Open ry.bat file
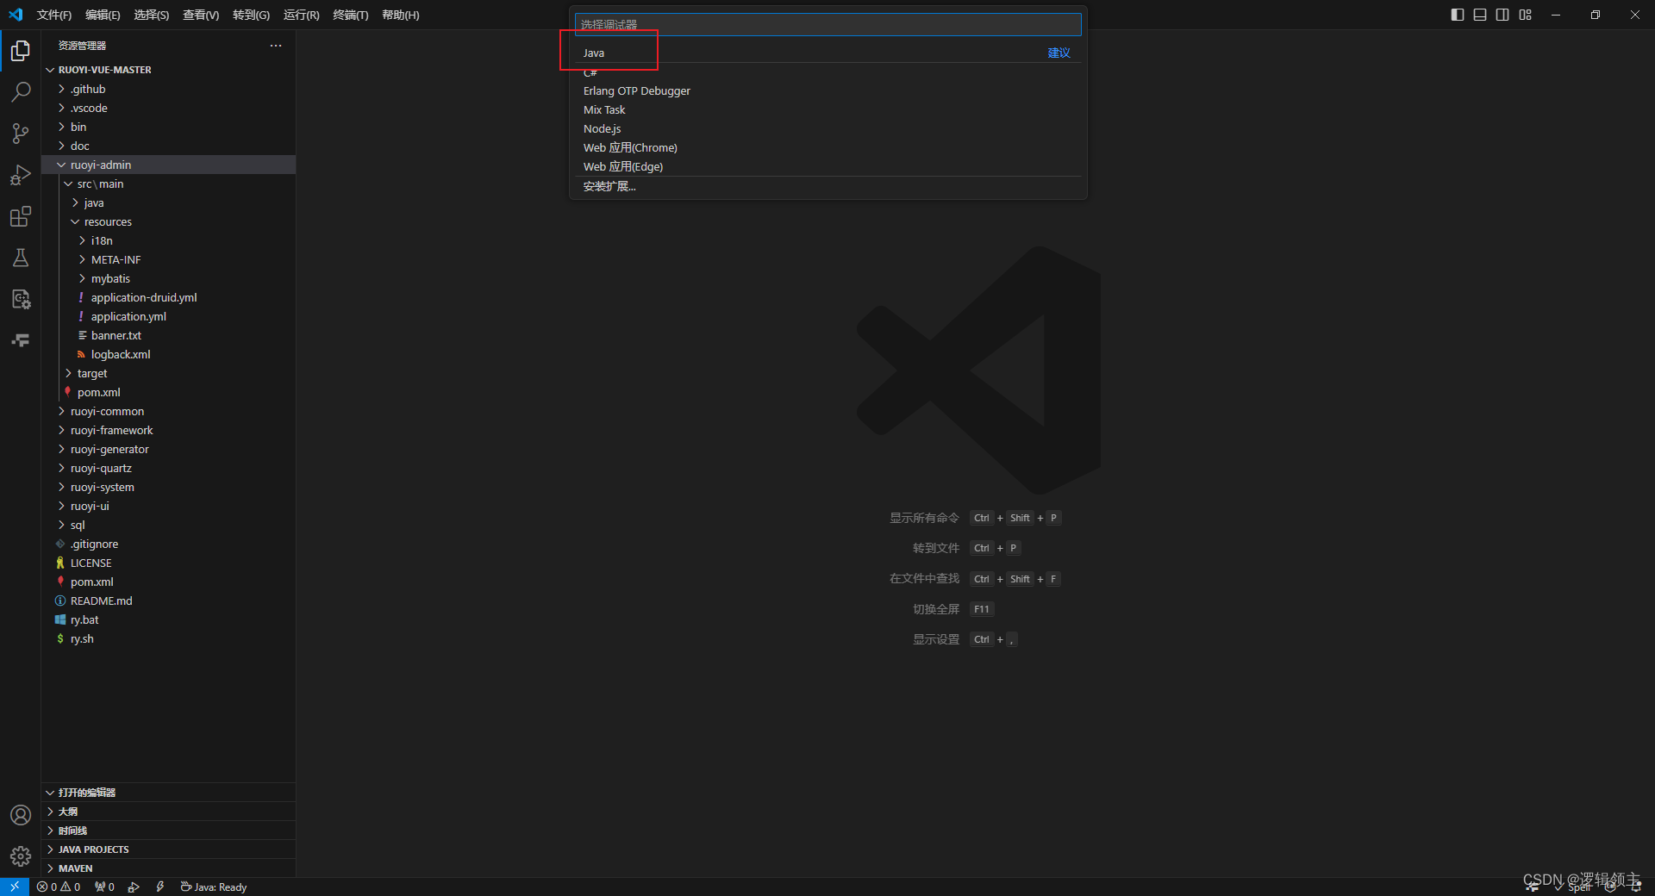The image size is (1655, 896). pos(169,619)
